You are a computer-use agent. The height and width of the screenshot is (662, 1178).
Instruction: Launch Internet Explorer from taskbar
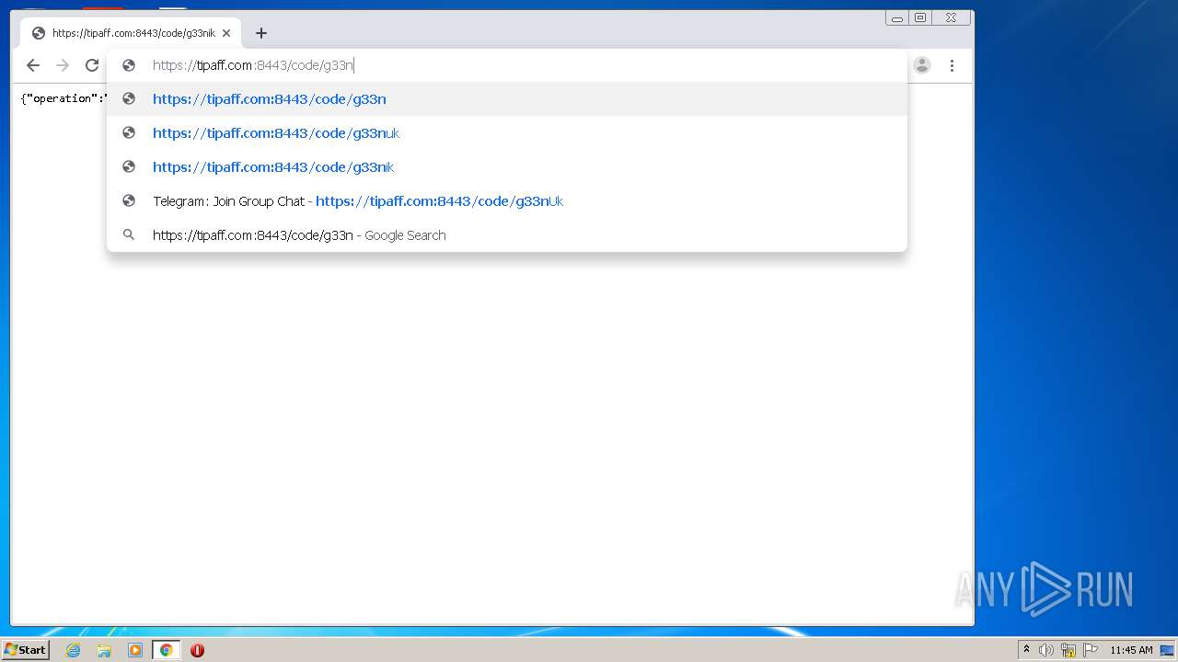point(73,650)
